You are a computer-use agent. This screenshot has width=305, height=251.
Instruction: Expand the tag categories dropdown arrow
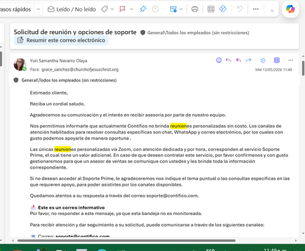click(x=112, y=9)
